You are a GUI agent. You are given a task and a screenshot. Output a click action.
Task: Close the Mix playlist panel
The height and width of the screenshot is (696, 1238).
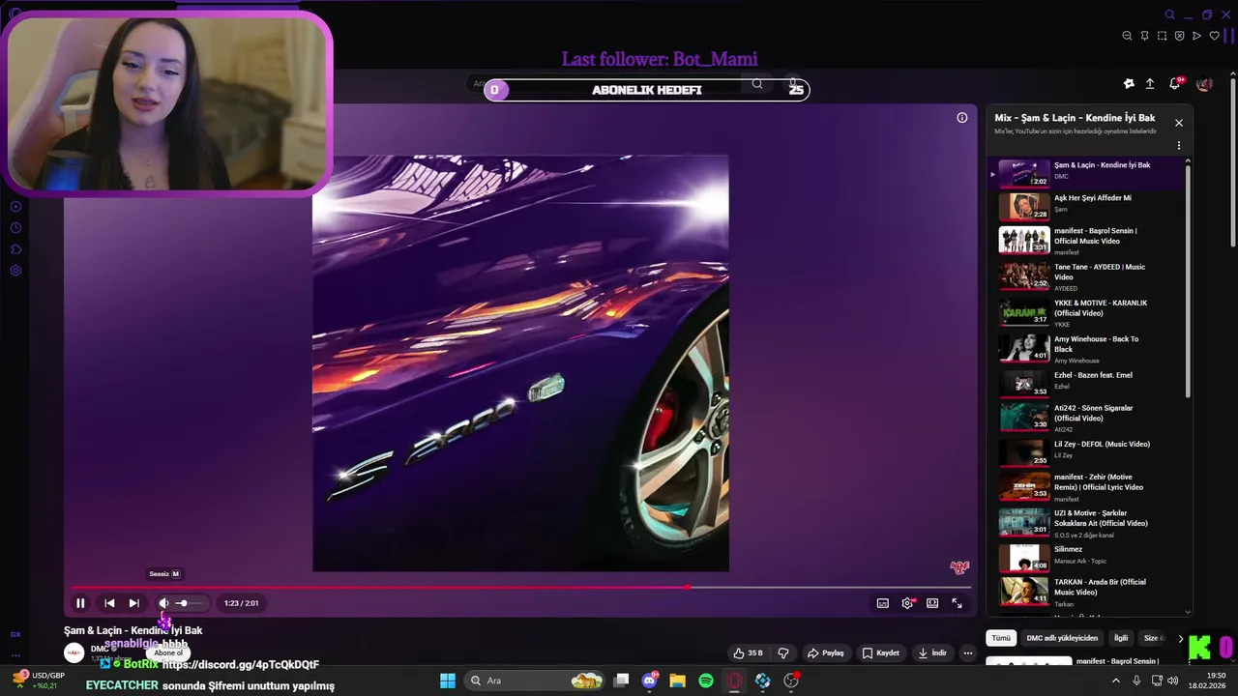coord(1178,123)
